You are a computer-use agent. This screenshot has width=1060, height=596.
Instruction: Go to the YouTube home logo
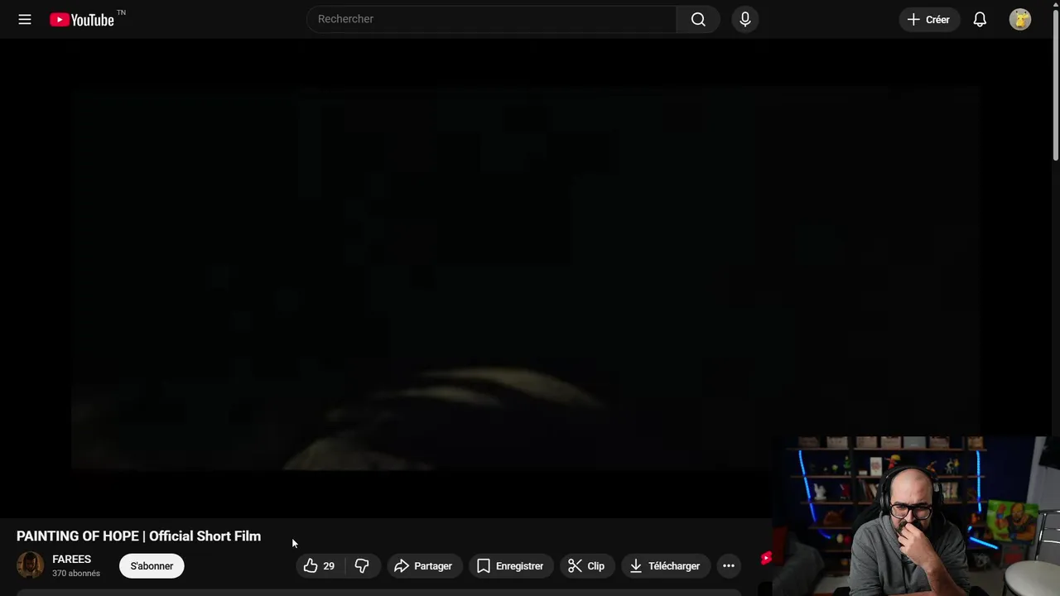[82, 20]
